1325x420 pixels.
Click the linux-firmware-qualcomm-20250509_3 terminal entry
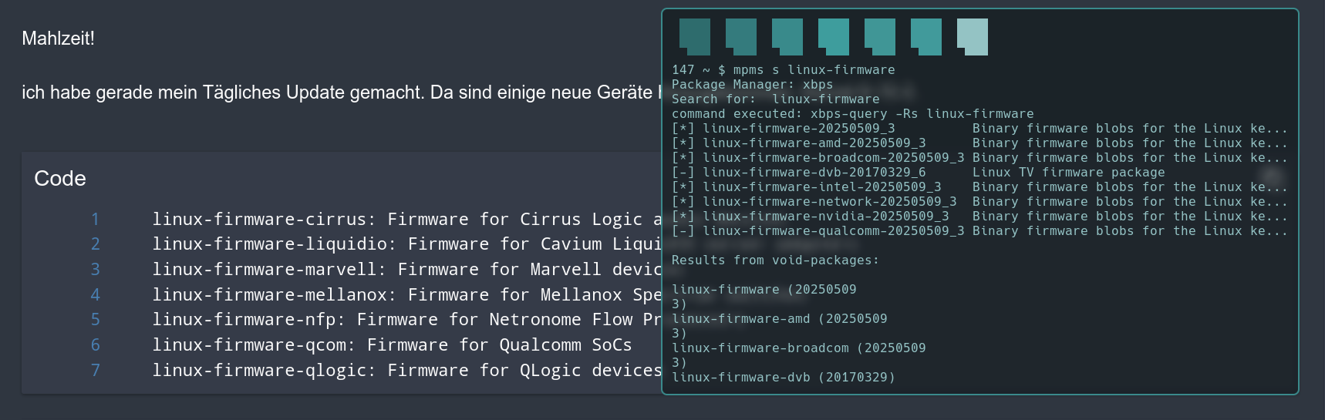coord(833,231)
